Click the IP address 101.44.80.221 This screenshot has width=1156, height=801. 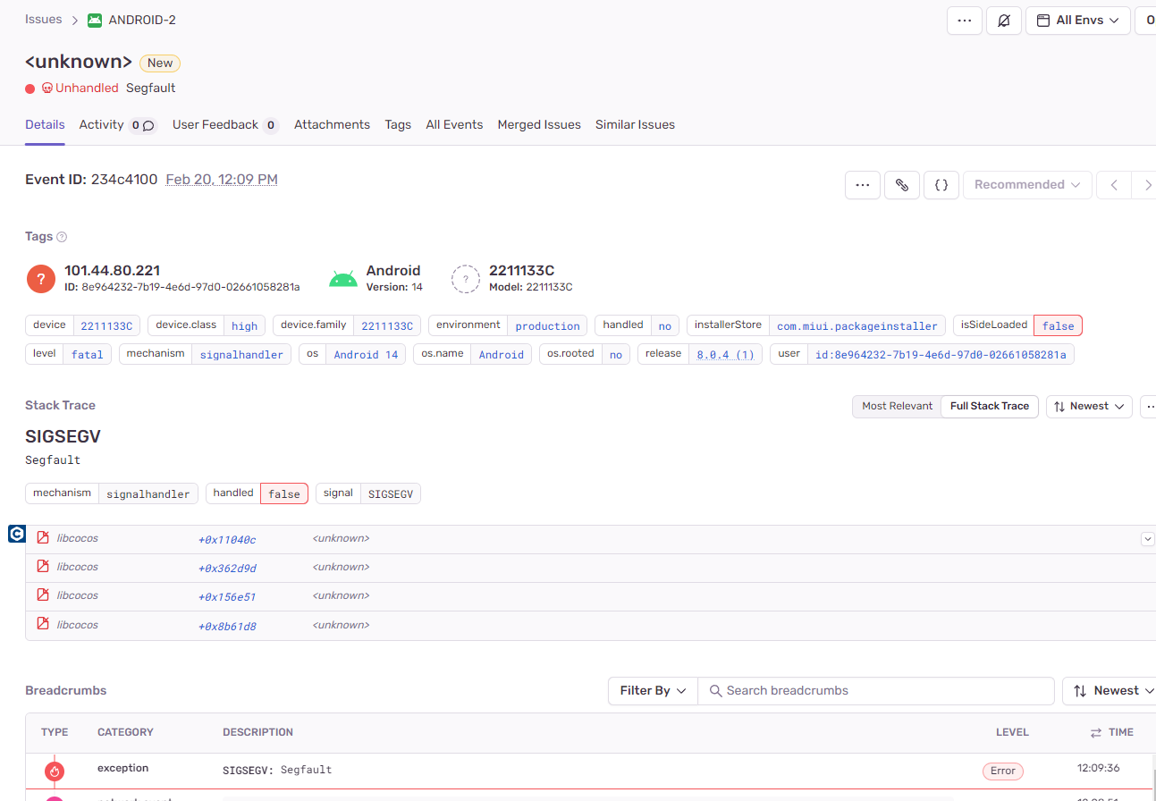pyautogui.click(x=113, y=271)
